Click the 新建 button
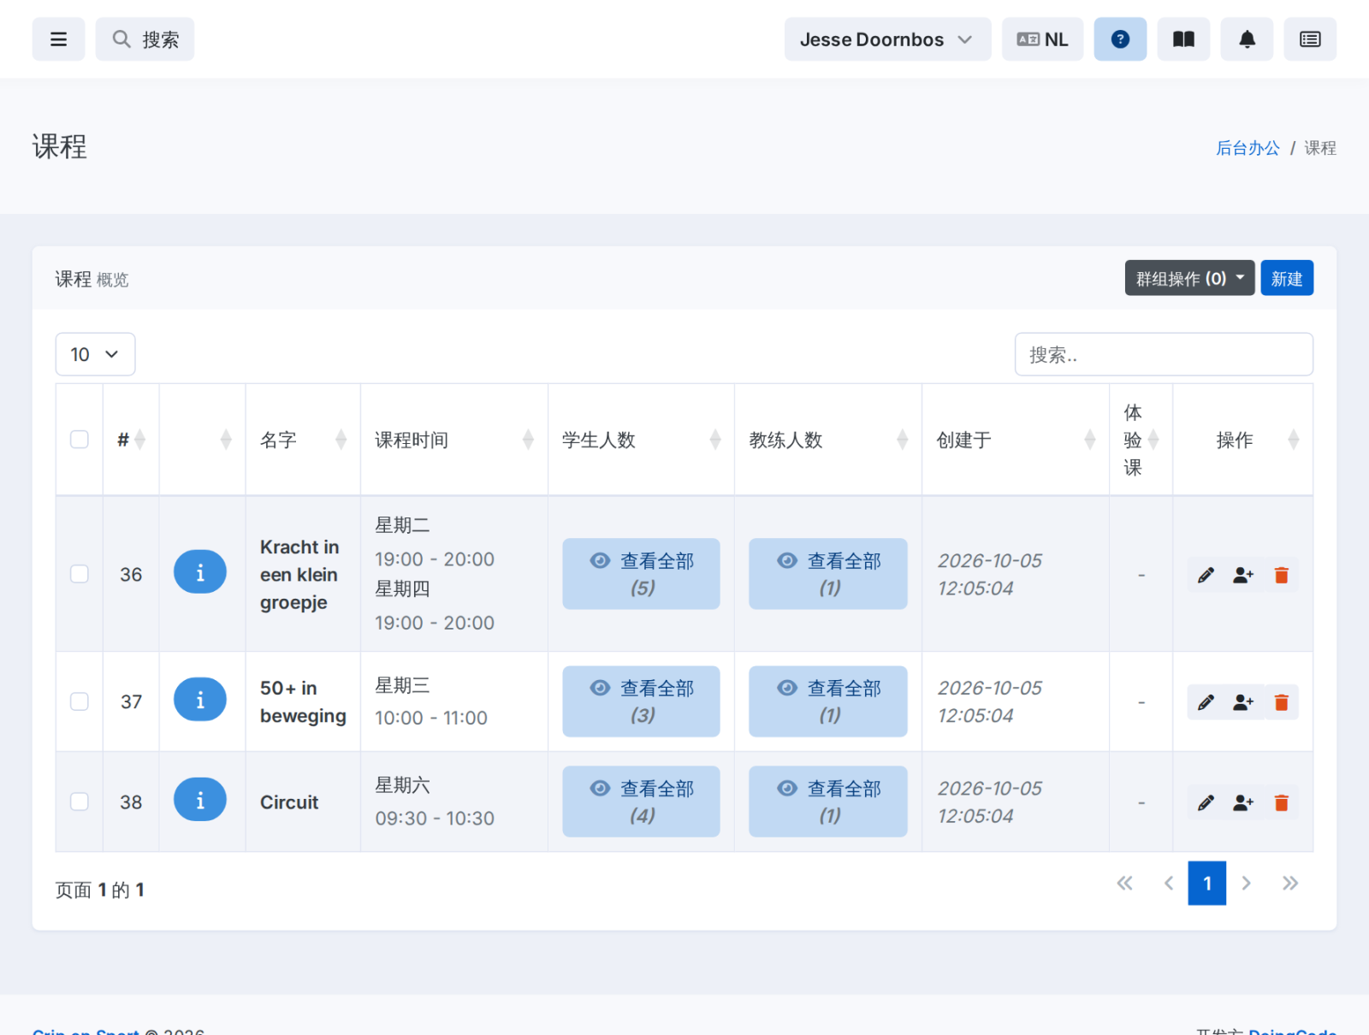 click(x=1287, y=278)
